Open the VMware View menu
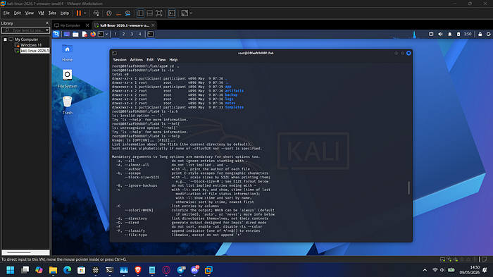This screenshot has width=493, height=277. click(30, 13)
